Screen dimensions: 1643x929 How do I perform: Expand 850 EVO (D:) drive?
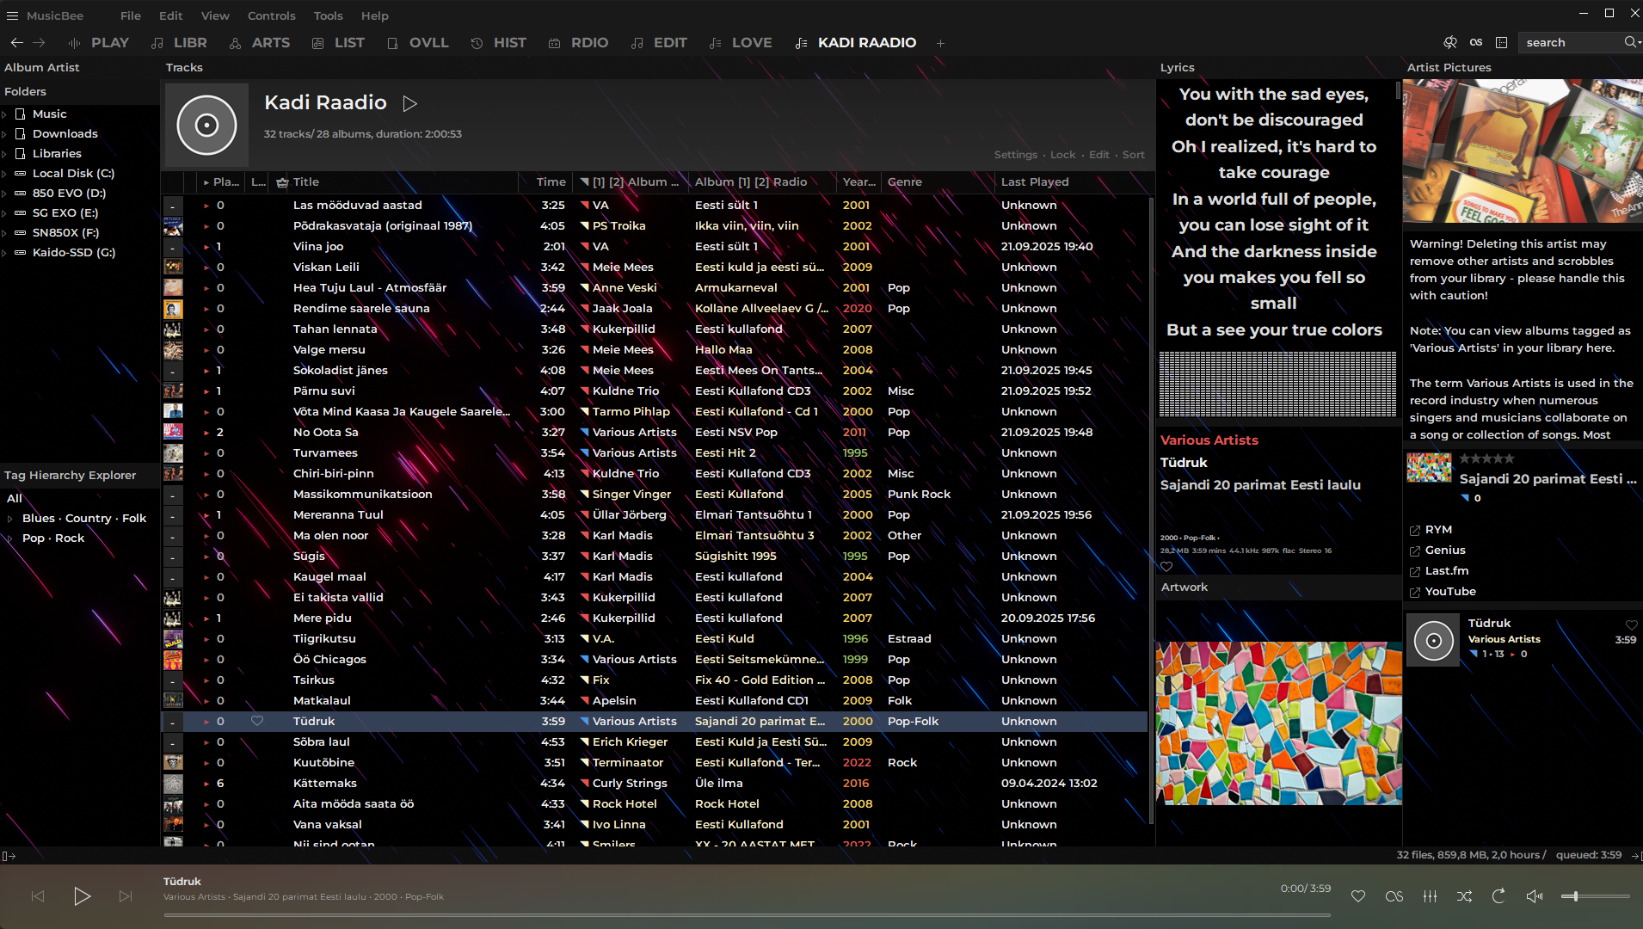pos(4,194)
